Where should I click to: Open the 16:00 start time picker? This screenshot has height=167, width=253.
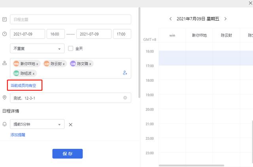55,34
